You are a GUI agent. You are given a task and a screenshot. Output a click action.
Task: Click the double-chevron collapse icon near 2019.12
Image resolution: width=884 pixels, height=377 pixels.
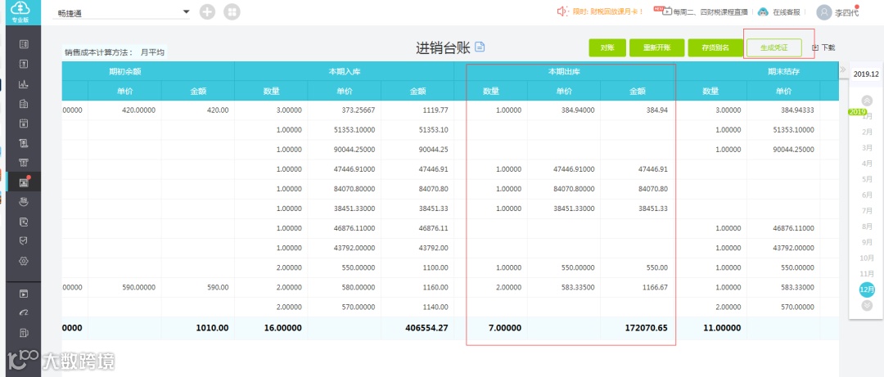click(843, 70)
